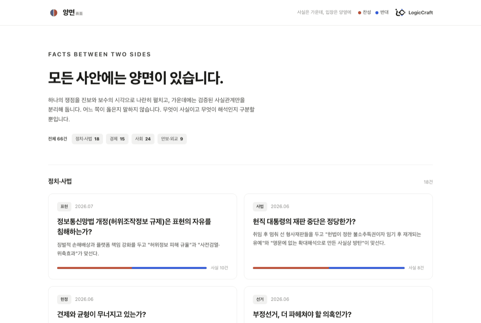
Task: Select the 반대 legend label
Action: (384, 12)
